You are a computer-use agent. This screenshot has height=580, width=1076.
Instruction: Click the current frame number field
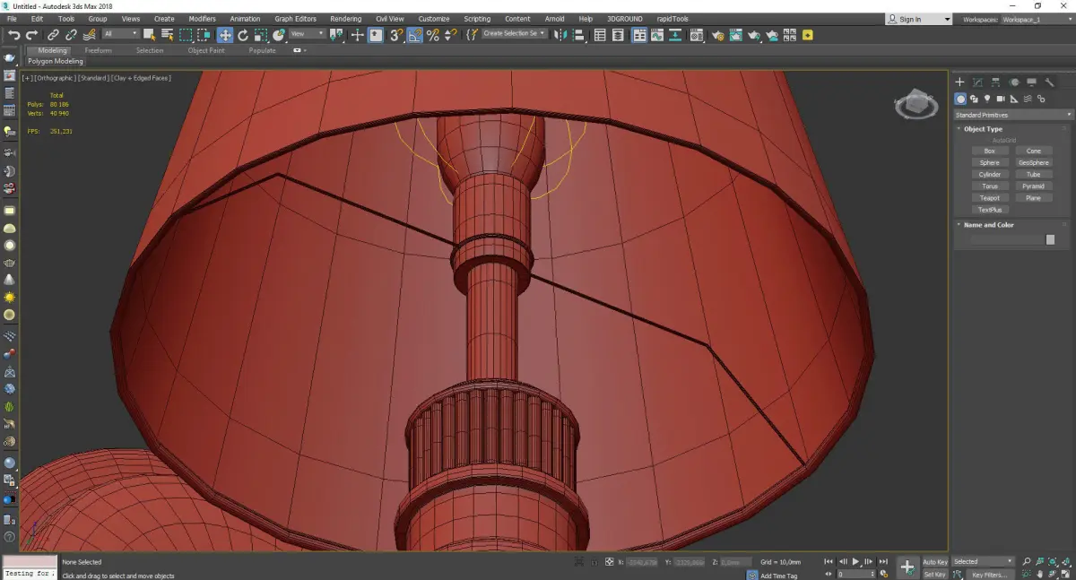[855, 575]
